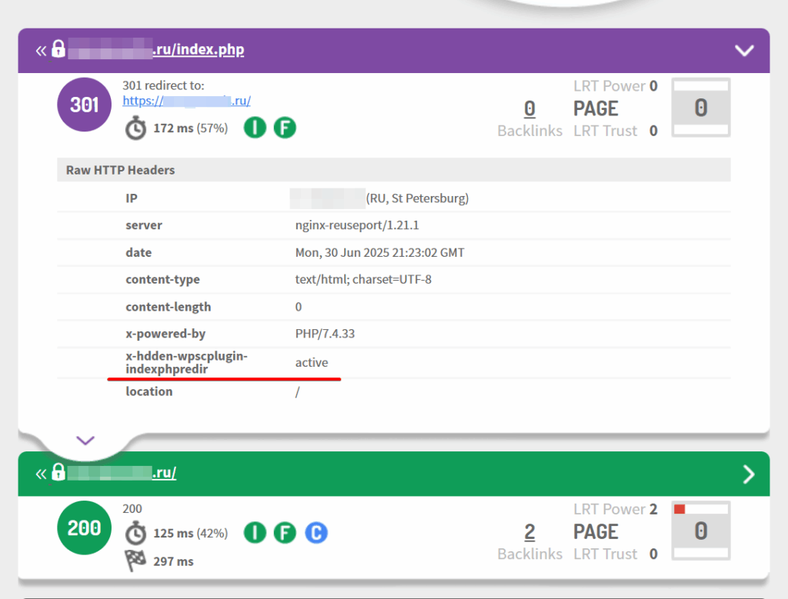
Task: Click the stopwatch icon next to 172 ms
Action: pos(135,128)
